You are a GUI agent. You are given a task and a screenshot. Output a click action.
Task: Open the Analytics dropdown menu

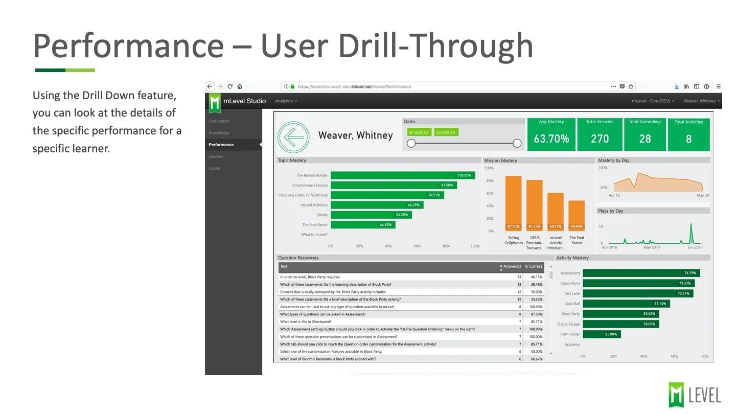(286, 101)
